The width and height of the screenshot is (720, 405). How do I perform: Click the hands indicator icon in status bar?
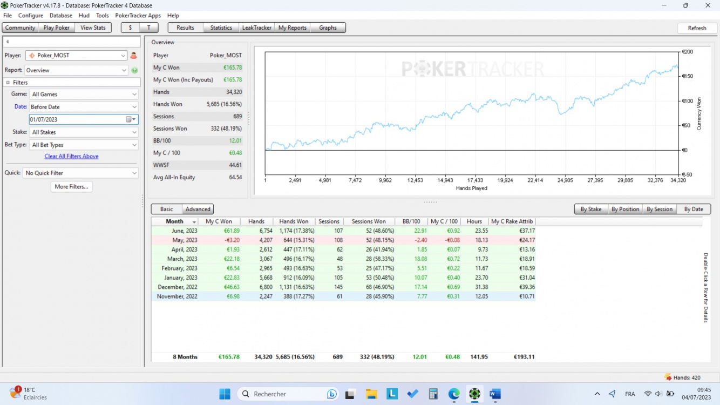668,377
